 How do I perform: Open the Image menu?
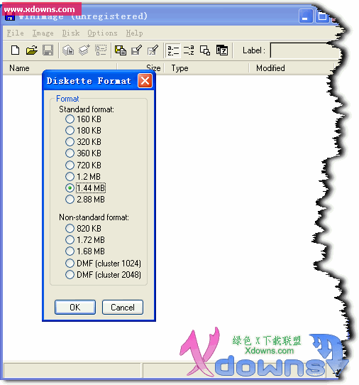(x=43, y=33)
